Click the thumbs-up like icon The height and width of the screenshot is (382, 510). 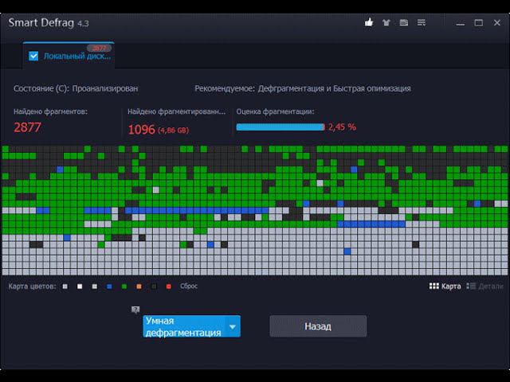368,22
